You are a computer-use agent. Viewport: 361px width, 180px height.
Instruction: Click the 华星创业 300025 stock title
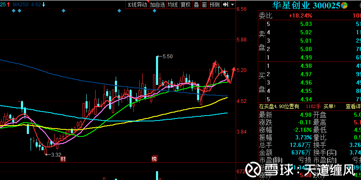[306, 5]
